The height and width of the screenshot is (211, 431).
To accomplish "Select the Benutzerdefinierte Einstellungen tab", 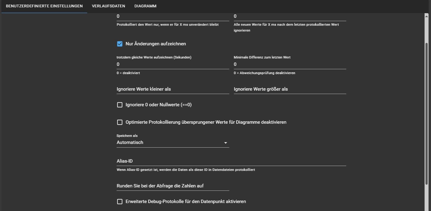I will [x=44, y=6].
